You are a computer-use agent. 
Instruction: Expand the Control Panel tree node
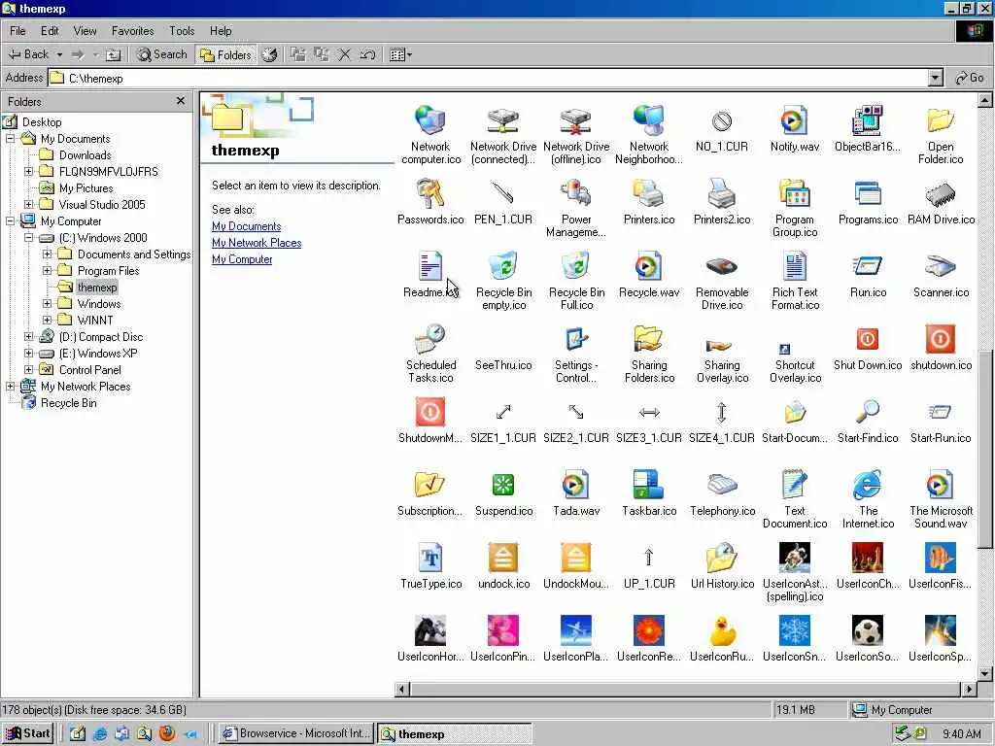point(28,369)
